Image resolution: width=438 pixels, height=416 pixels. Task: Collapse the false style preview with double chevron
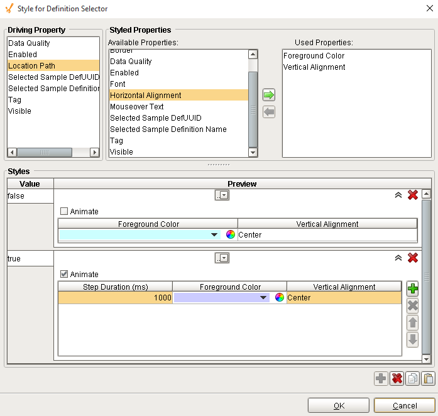398,195
